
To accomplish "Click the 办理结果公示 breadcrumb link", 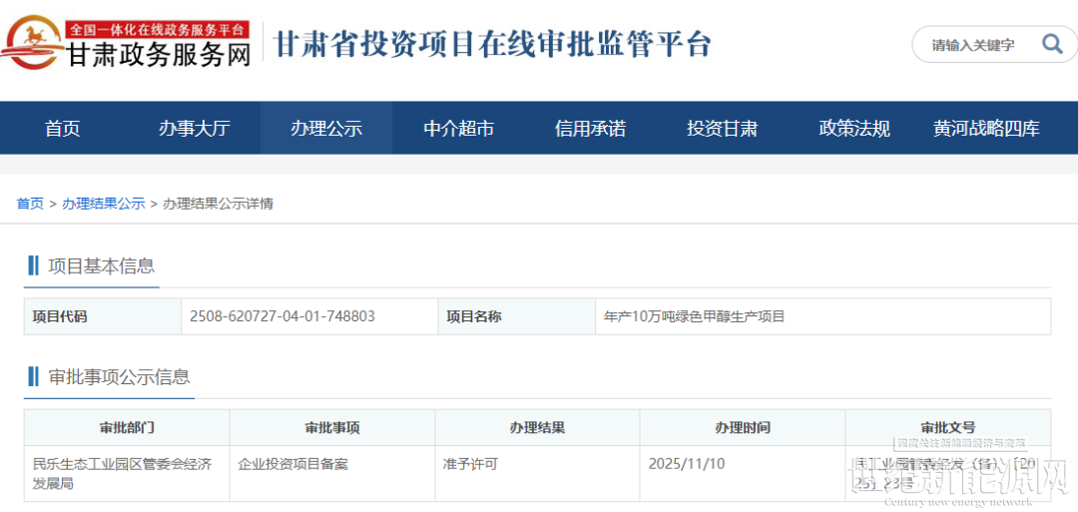I will click(x=103, y=204).
